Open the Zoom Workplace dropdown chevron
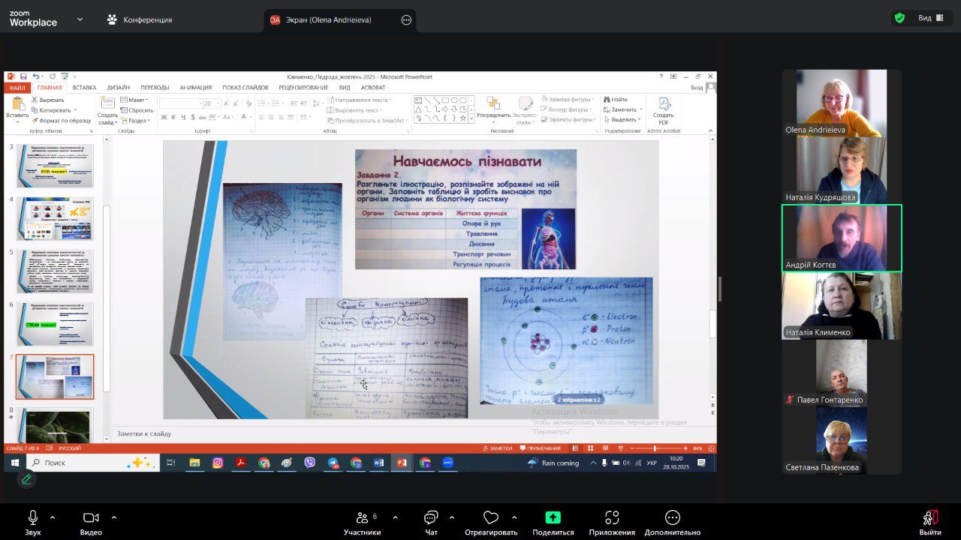Image resolution: width=961 pixels, height=540 pixels. pyautogui.click(x=80, y=19)
